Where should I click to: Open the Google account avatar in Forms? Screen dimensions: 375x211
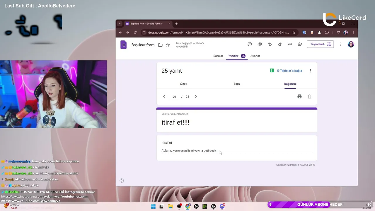click(351, 44)
